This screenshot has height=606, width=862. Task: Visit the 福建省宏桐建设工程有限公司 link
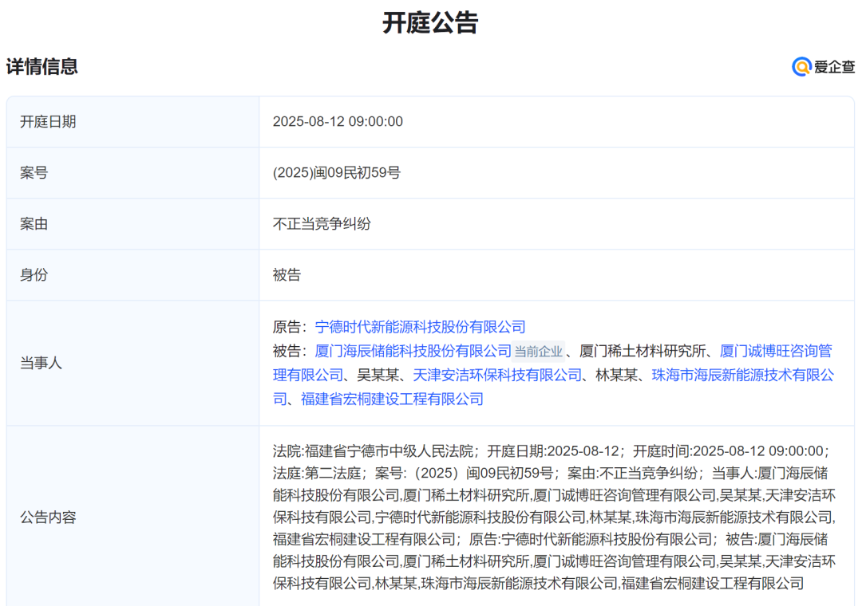click(x=392, y=399)
